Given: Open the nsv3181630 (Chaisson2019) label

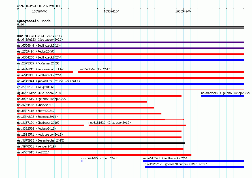Looking at the screenshot, I should [x=110, y=123].
